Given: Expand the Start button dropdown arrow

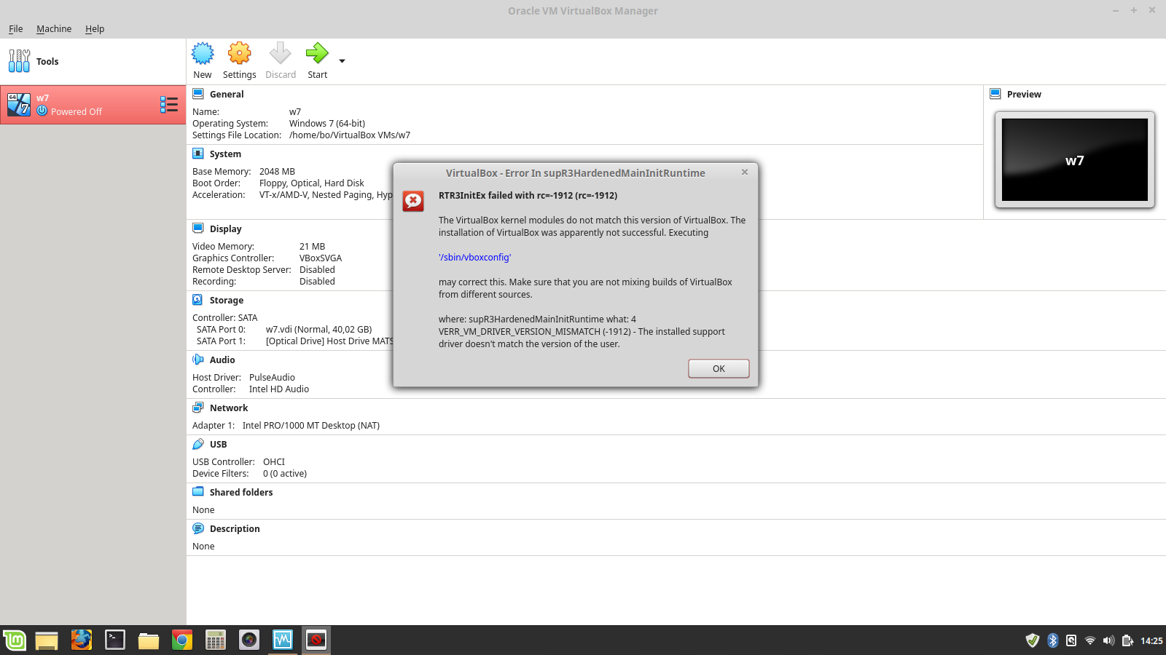Looking at the screenshot, I should click(343, 61).
